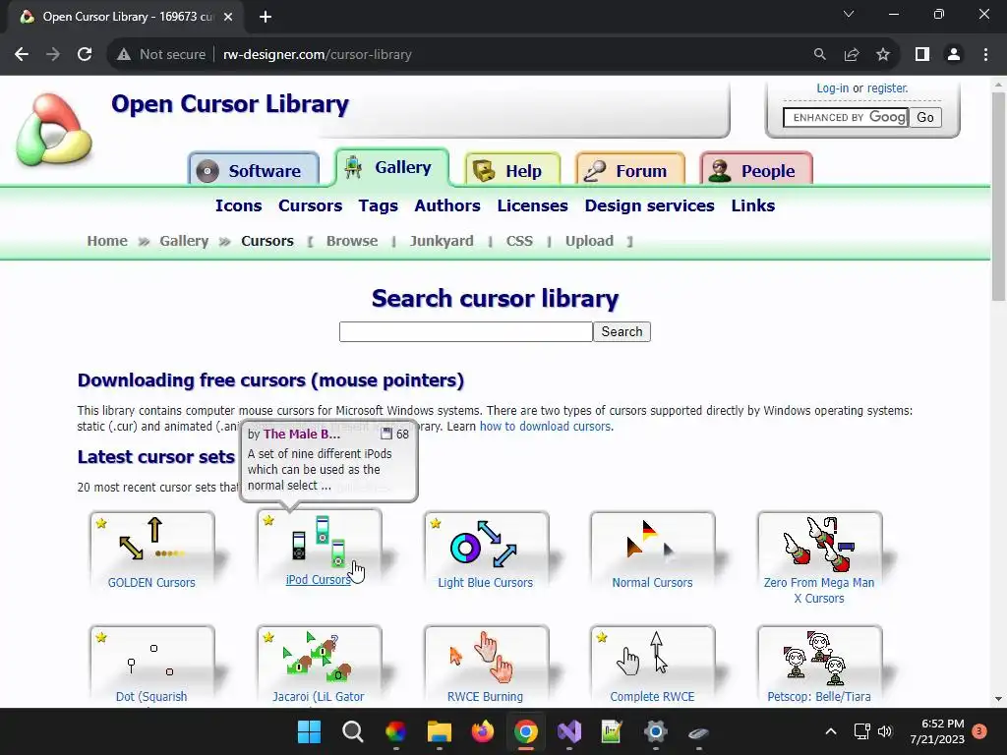Image resolution: width=1007 pixels, height=755 pixels.
Task: Click the page vertical scrollbar thumb
Action: [x=998, y=196]
